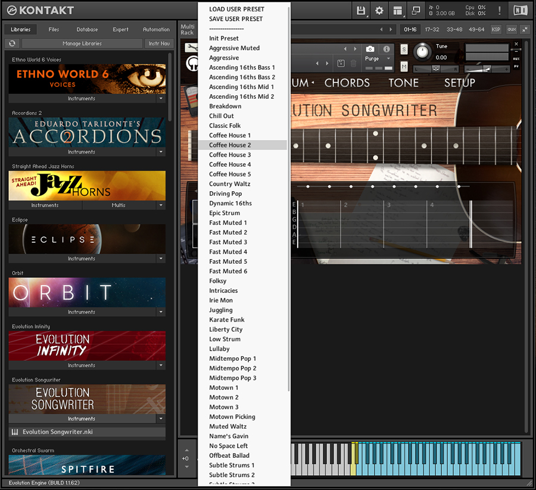Remove instrument with the X icon
This screenshot has width=536, height=490.
point(516,43)
